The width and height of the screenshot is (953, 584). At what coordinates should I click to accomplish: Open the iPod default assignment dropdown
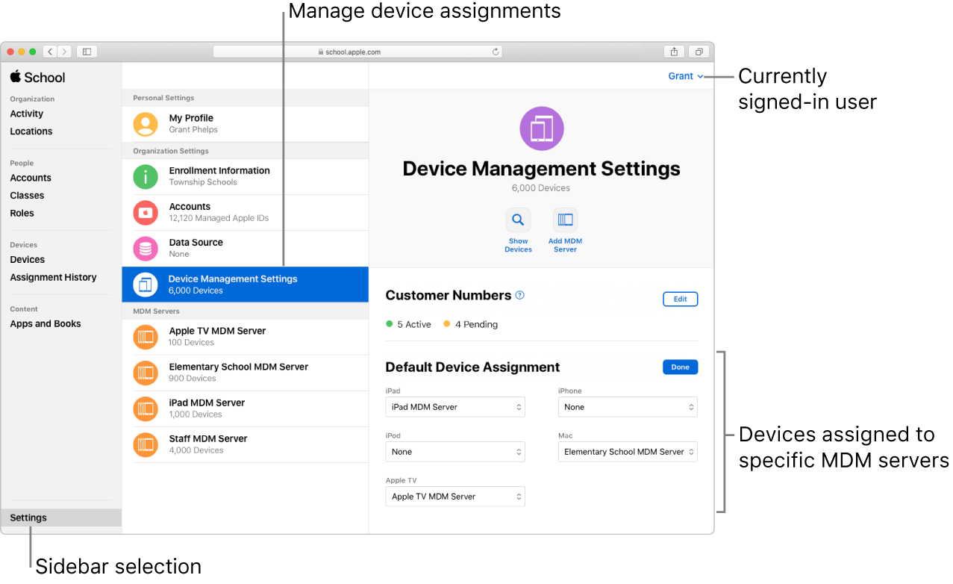coord(455,452)
